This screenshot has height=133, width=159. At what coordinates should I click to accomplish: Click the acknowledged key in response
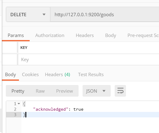pos(51,109)
